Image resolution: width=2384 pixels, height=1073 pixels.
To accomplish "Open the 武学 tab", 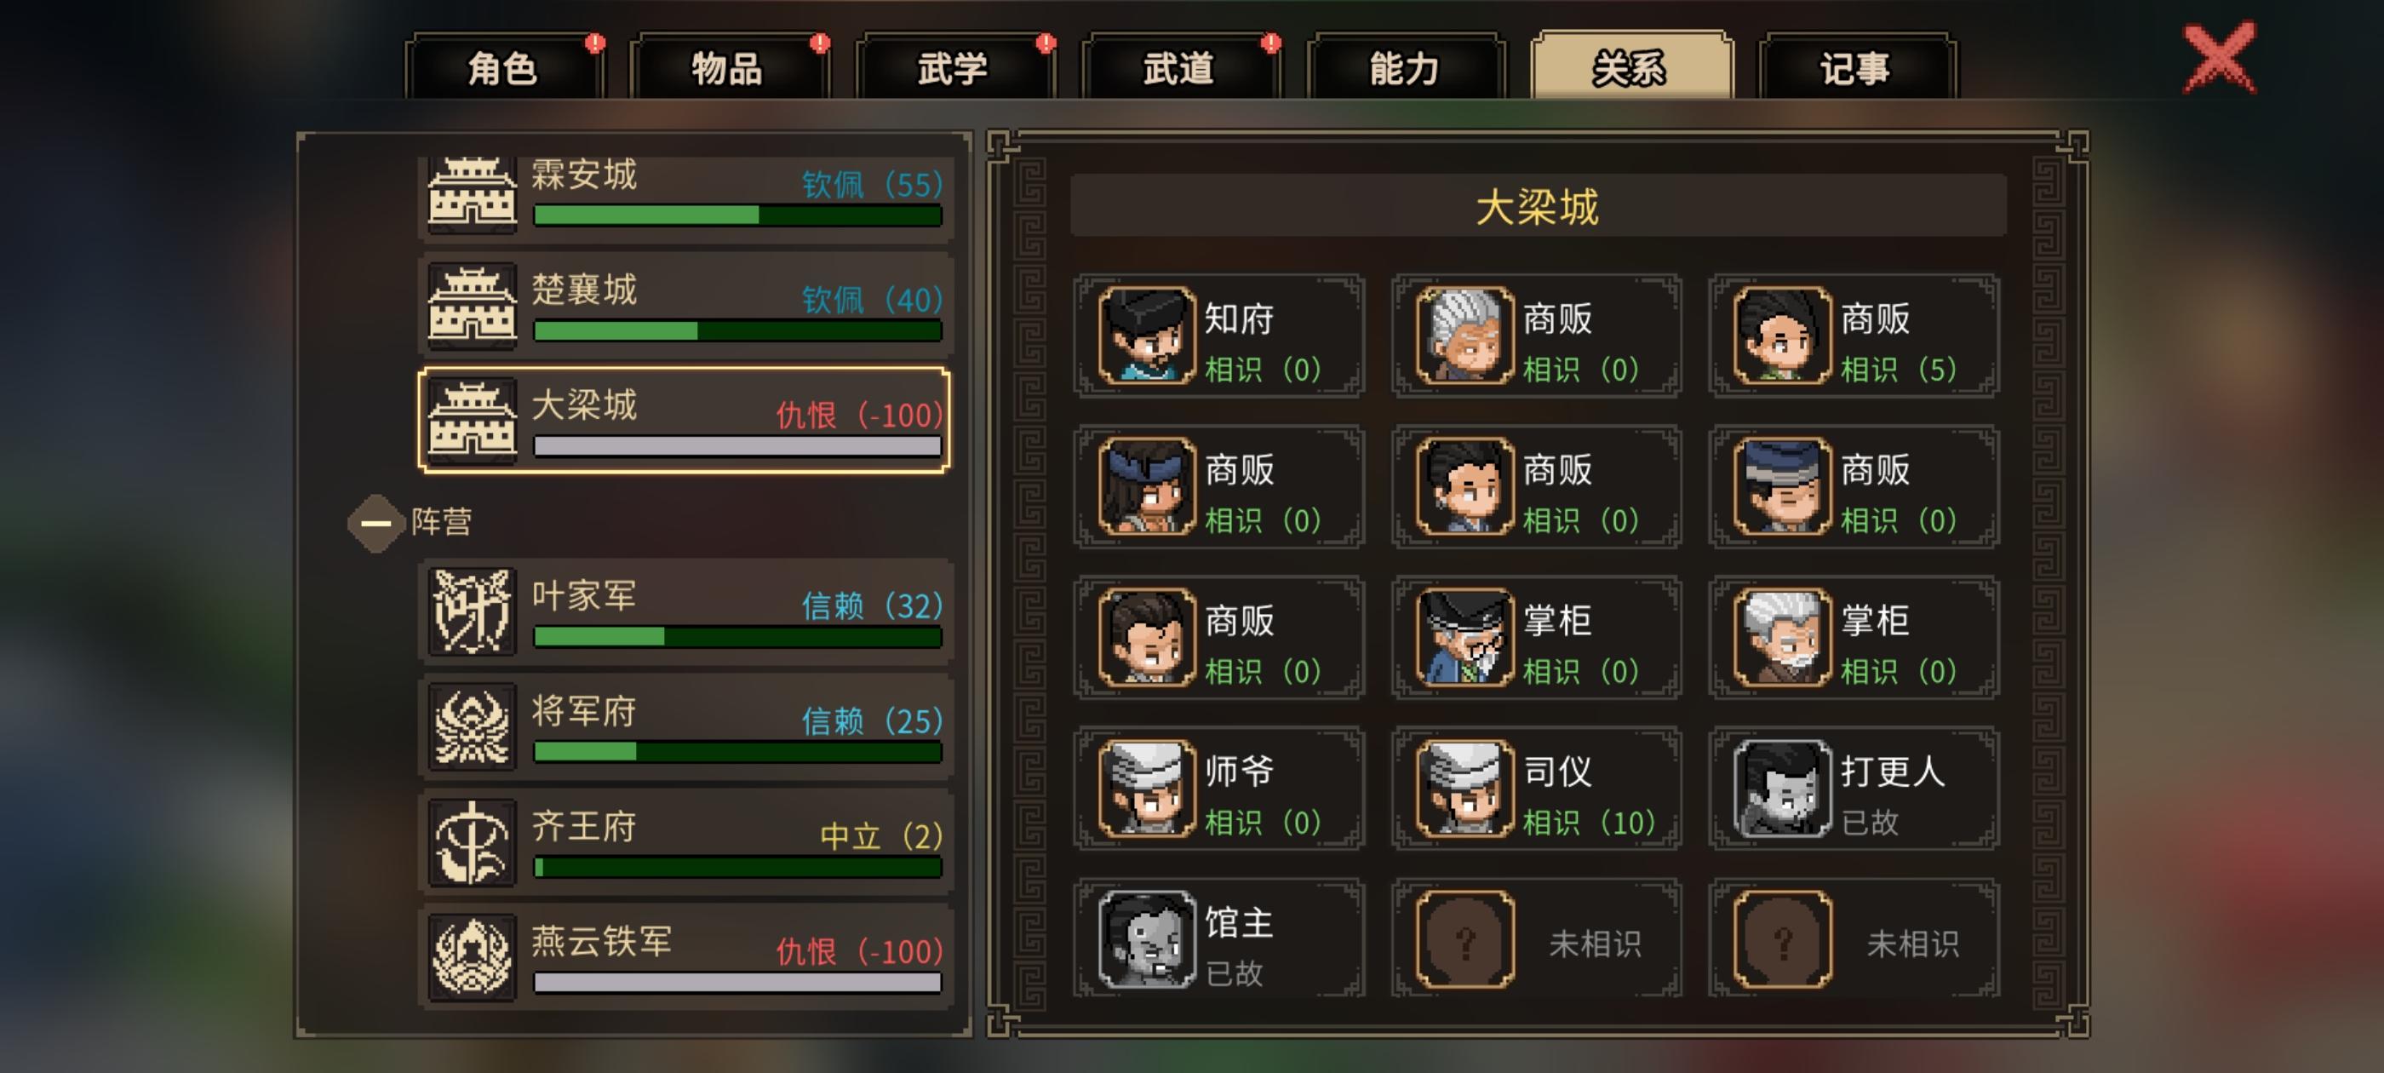I will tap(954, 66).
